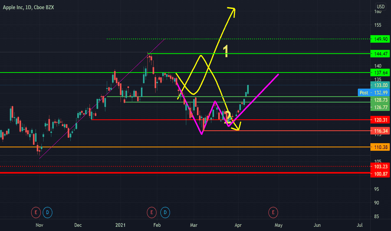
Task: Click the 90 price scale tick
Action: 377,203
